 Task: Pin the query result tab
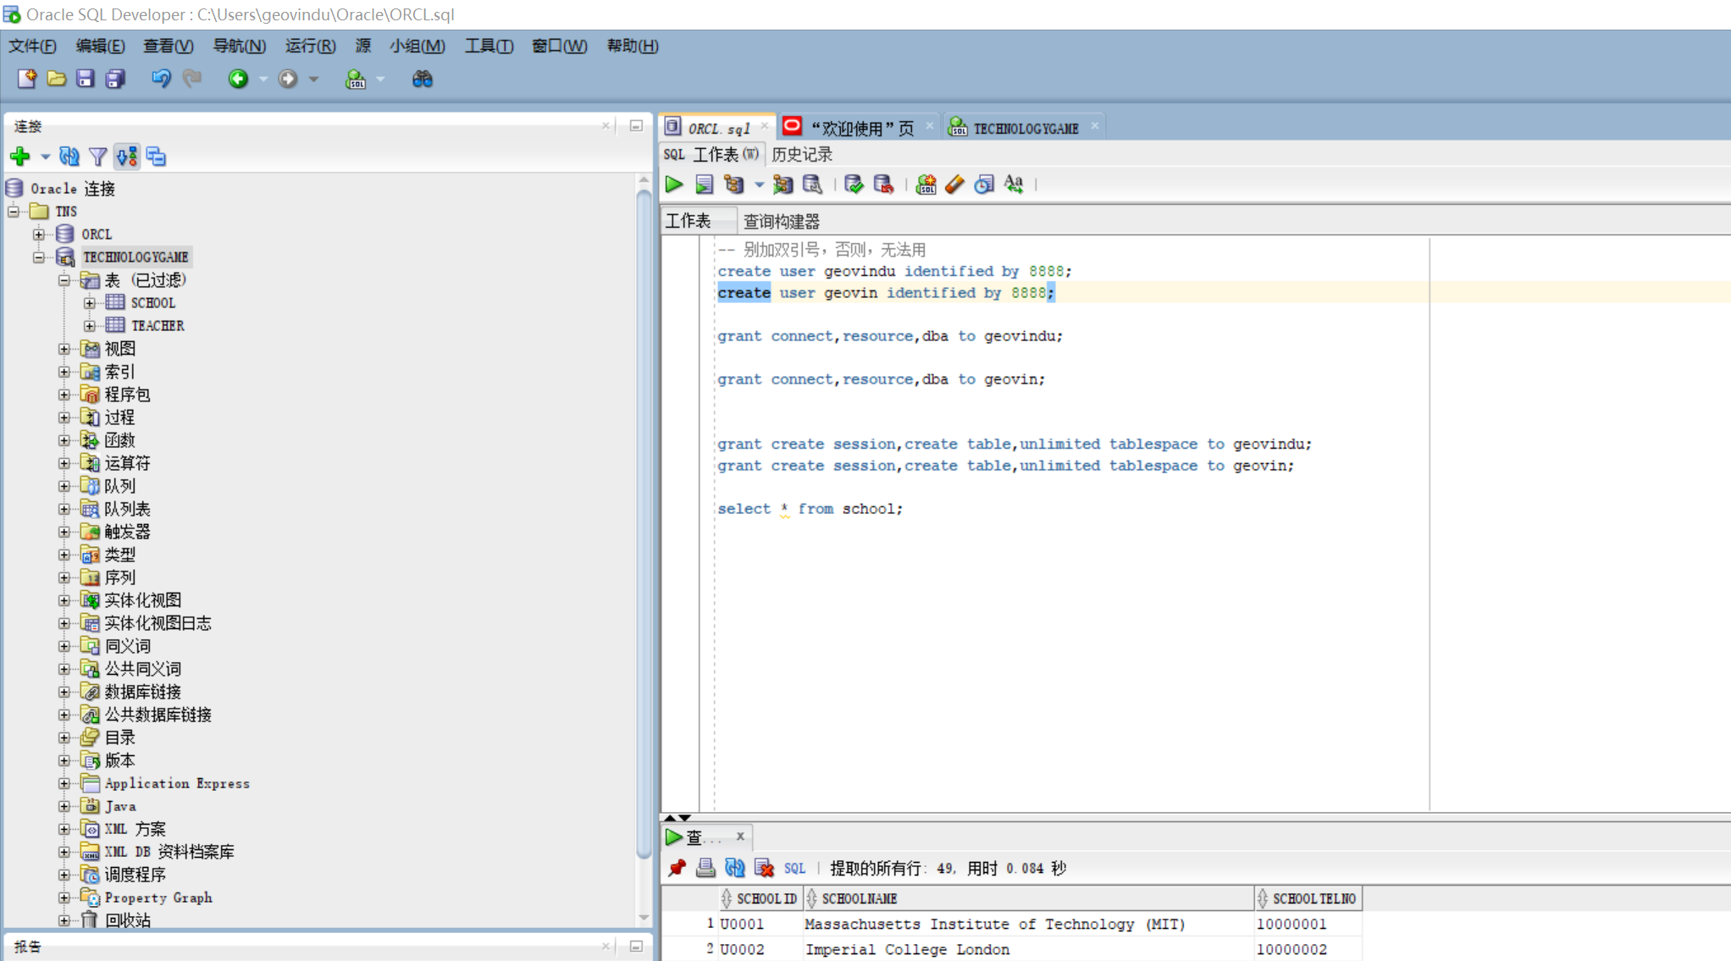coord(677,868)
